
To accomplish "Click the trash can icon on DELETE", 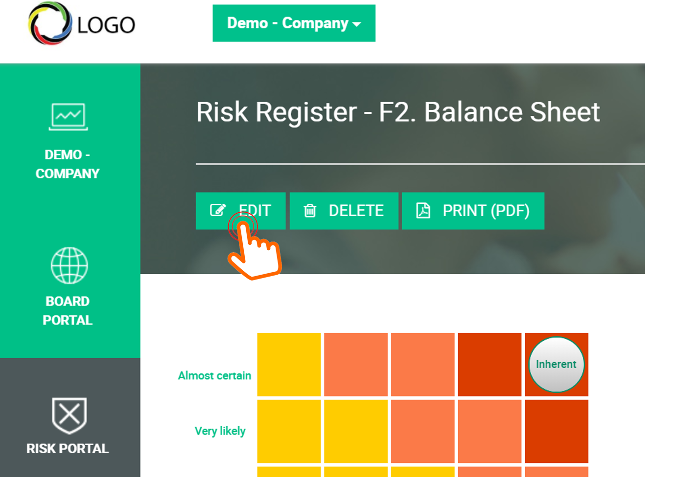I will 311,211.
